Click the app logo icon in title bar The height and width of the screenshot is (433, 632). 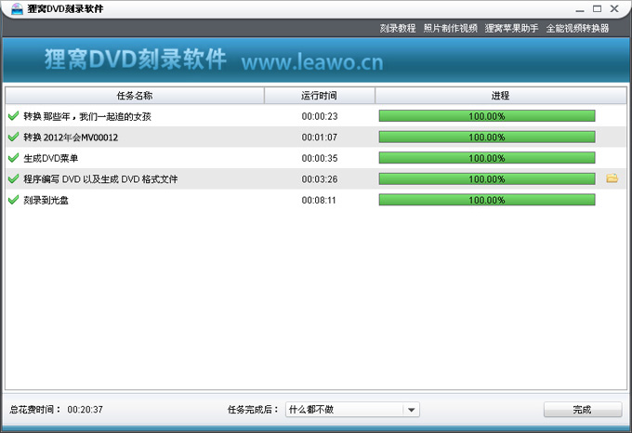click(17, 8)
